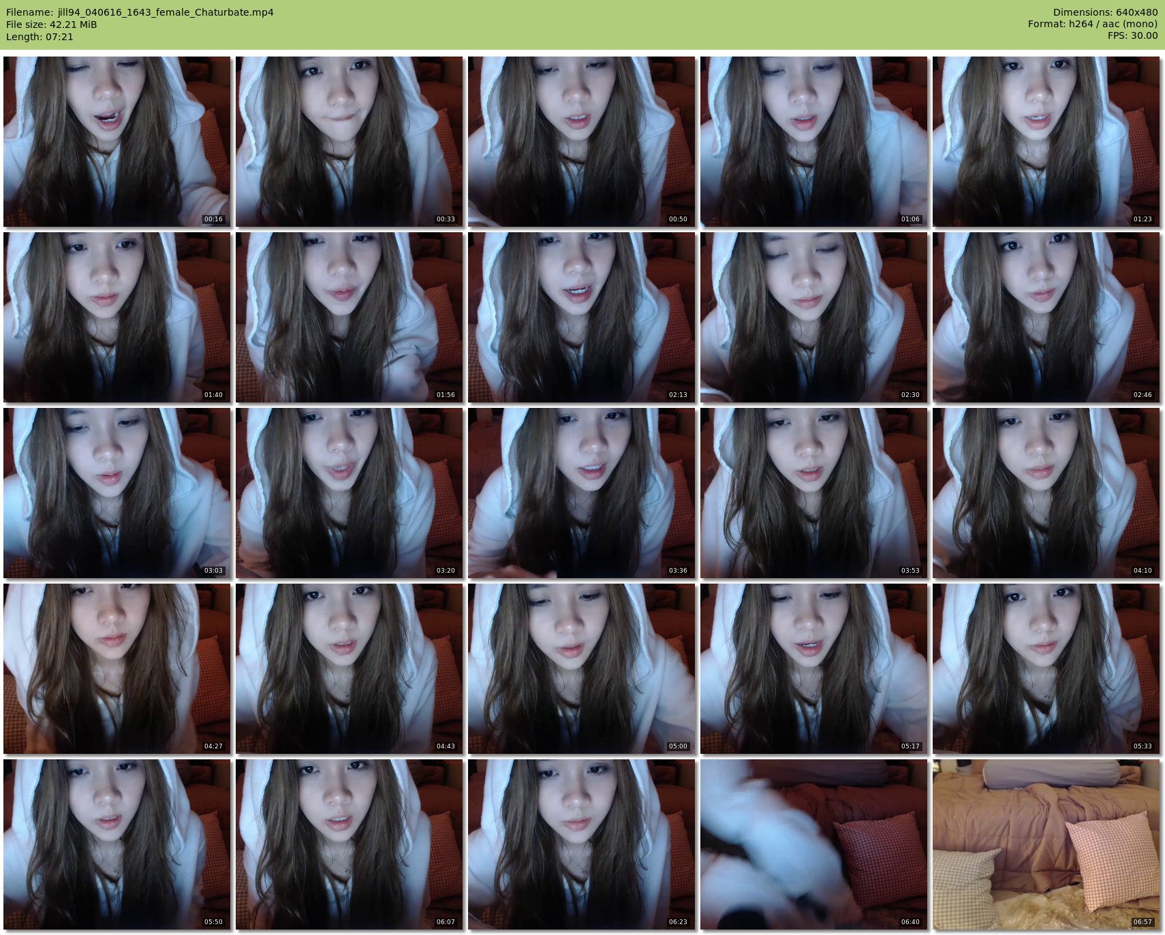Open the thumbnail at 06:07
The height and width of the screenshot is (935, 1165).
(x=349, y=844)
